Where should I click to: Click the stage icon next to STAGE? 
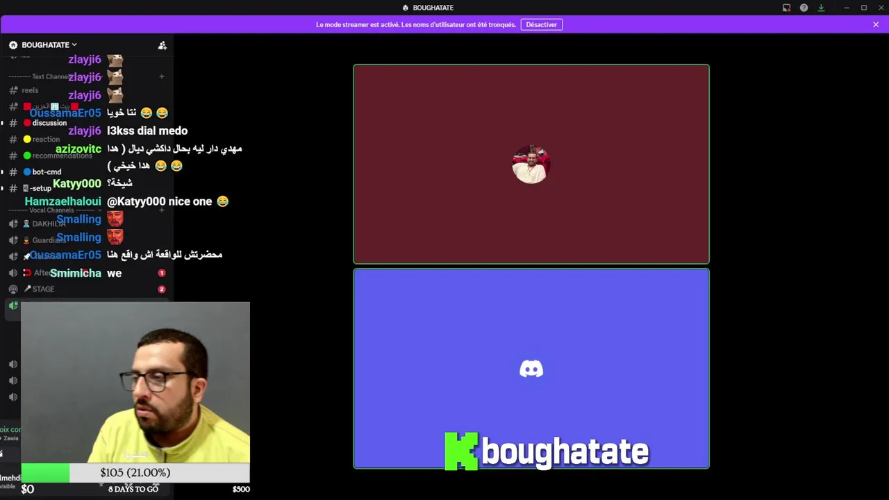point(13,289)
